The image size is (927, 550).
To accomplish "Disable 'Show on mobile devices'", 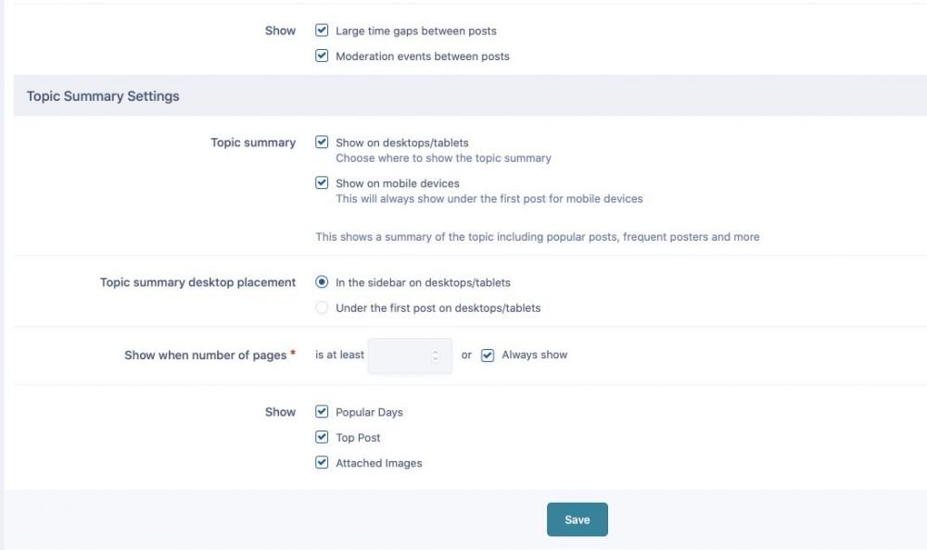I will coord(322,182).
